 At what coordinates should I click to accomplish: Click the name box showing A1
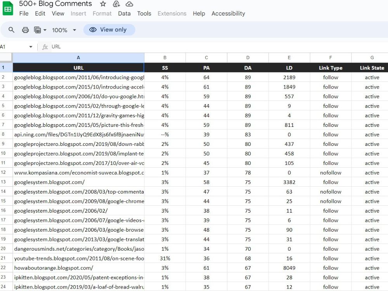[x=14, y=47]
